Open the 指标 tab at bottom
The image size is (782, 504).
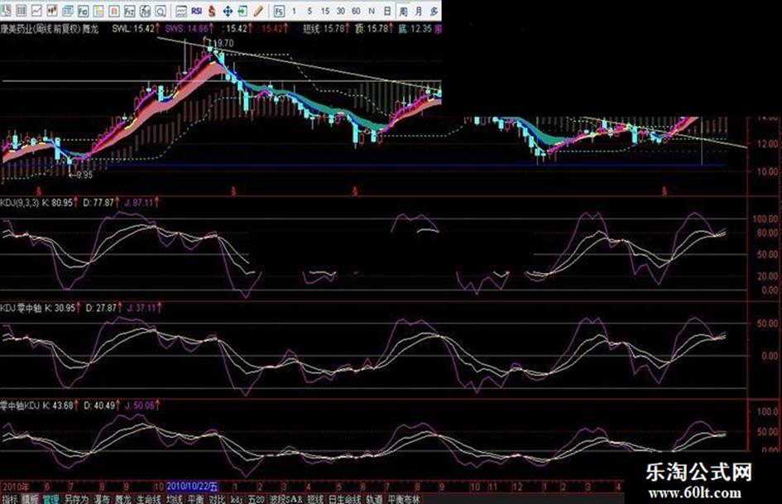pyautogui.click(x=9, y=499)
